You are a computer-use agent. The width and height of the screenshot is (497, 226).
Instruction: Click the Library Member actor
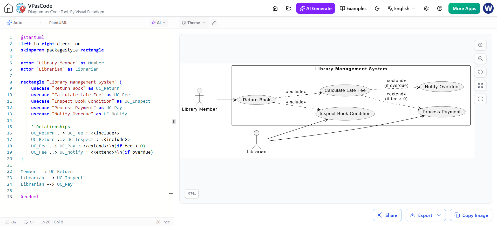click(199, 100)
